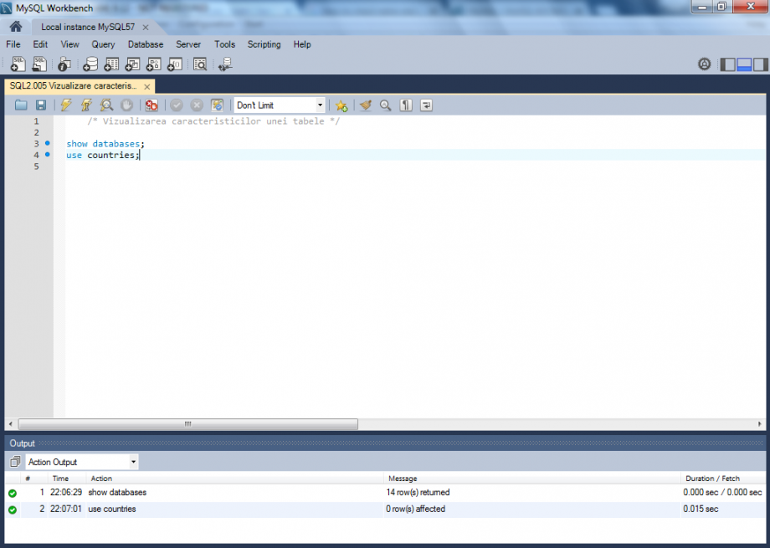This screenshot has height=548, width=770.
Task: Stop query execution hand icon
Action: (x=126, y=105)
